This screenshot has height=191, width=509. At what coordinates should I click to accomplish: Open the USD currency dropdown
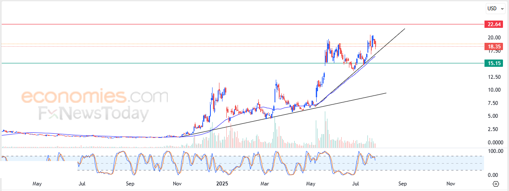[495, 9]
